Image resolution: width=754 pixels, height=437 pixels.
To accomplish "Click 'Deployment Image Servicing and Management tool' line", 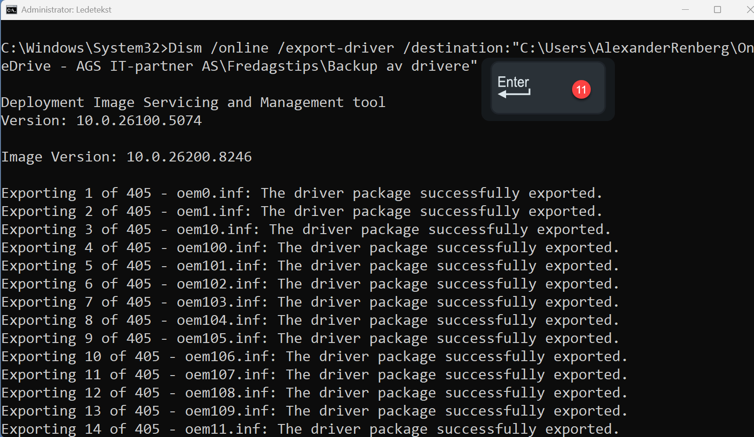I will coord(194,102).
